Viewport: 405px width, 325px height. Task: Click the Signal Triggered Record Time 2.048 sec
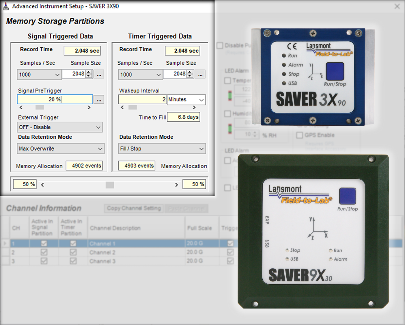coord(82,51)
